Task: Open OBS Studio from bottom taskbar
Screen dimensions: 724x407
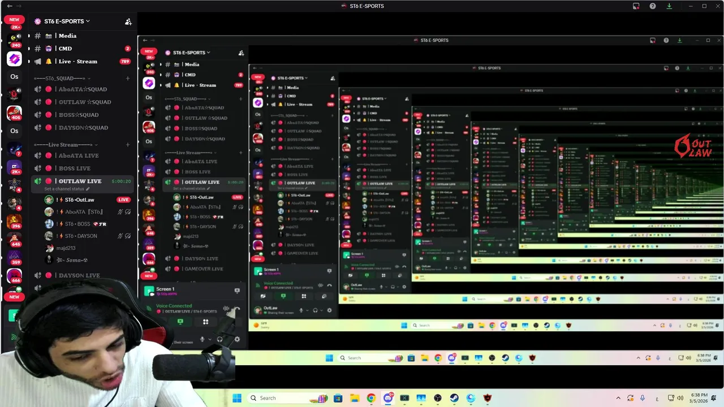Action: point(437,398)
